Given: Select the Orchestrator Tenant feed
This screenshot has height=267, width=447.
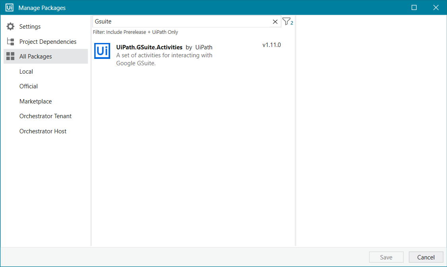Looking at the screenshot, I should [x=45, y=116].
